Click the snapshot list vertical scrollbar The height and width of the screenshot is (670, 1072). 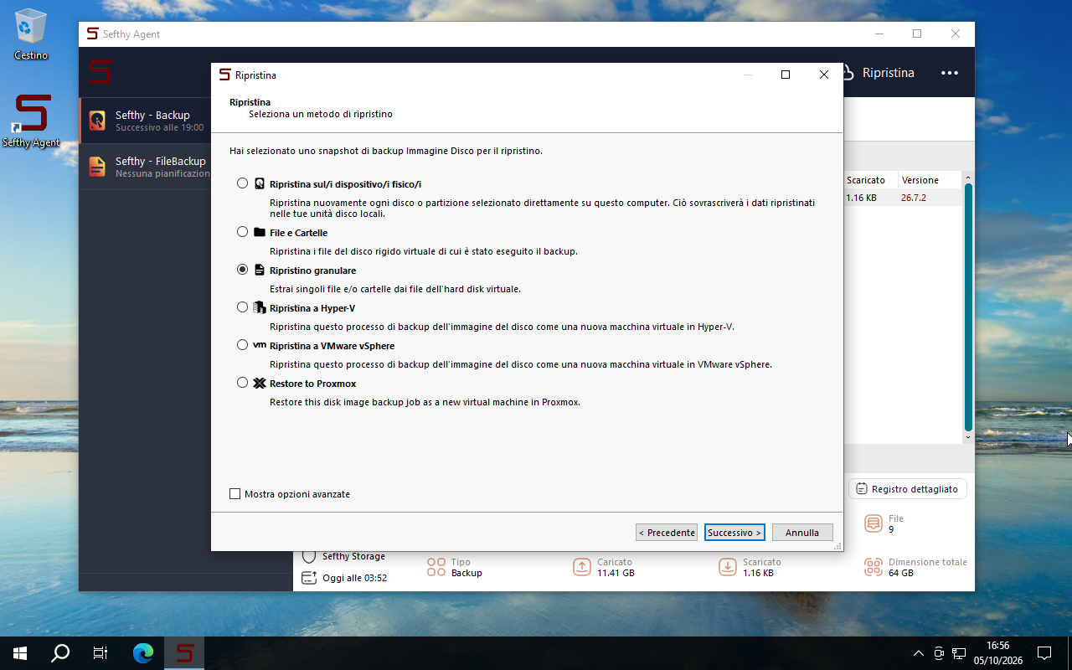[968, 307]
